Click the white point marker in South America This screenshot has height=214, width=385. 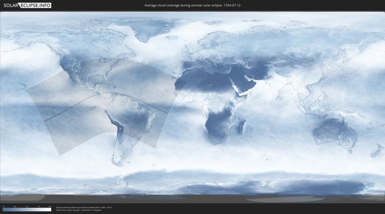point(121,128)
